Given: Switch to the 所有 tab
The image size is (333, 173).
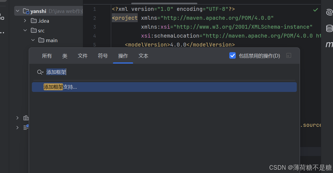Looking at the screenshot, I should point(47,56).
